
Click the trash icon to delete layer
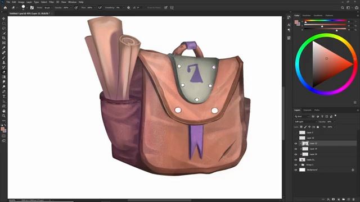354,200
